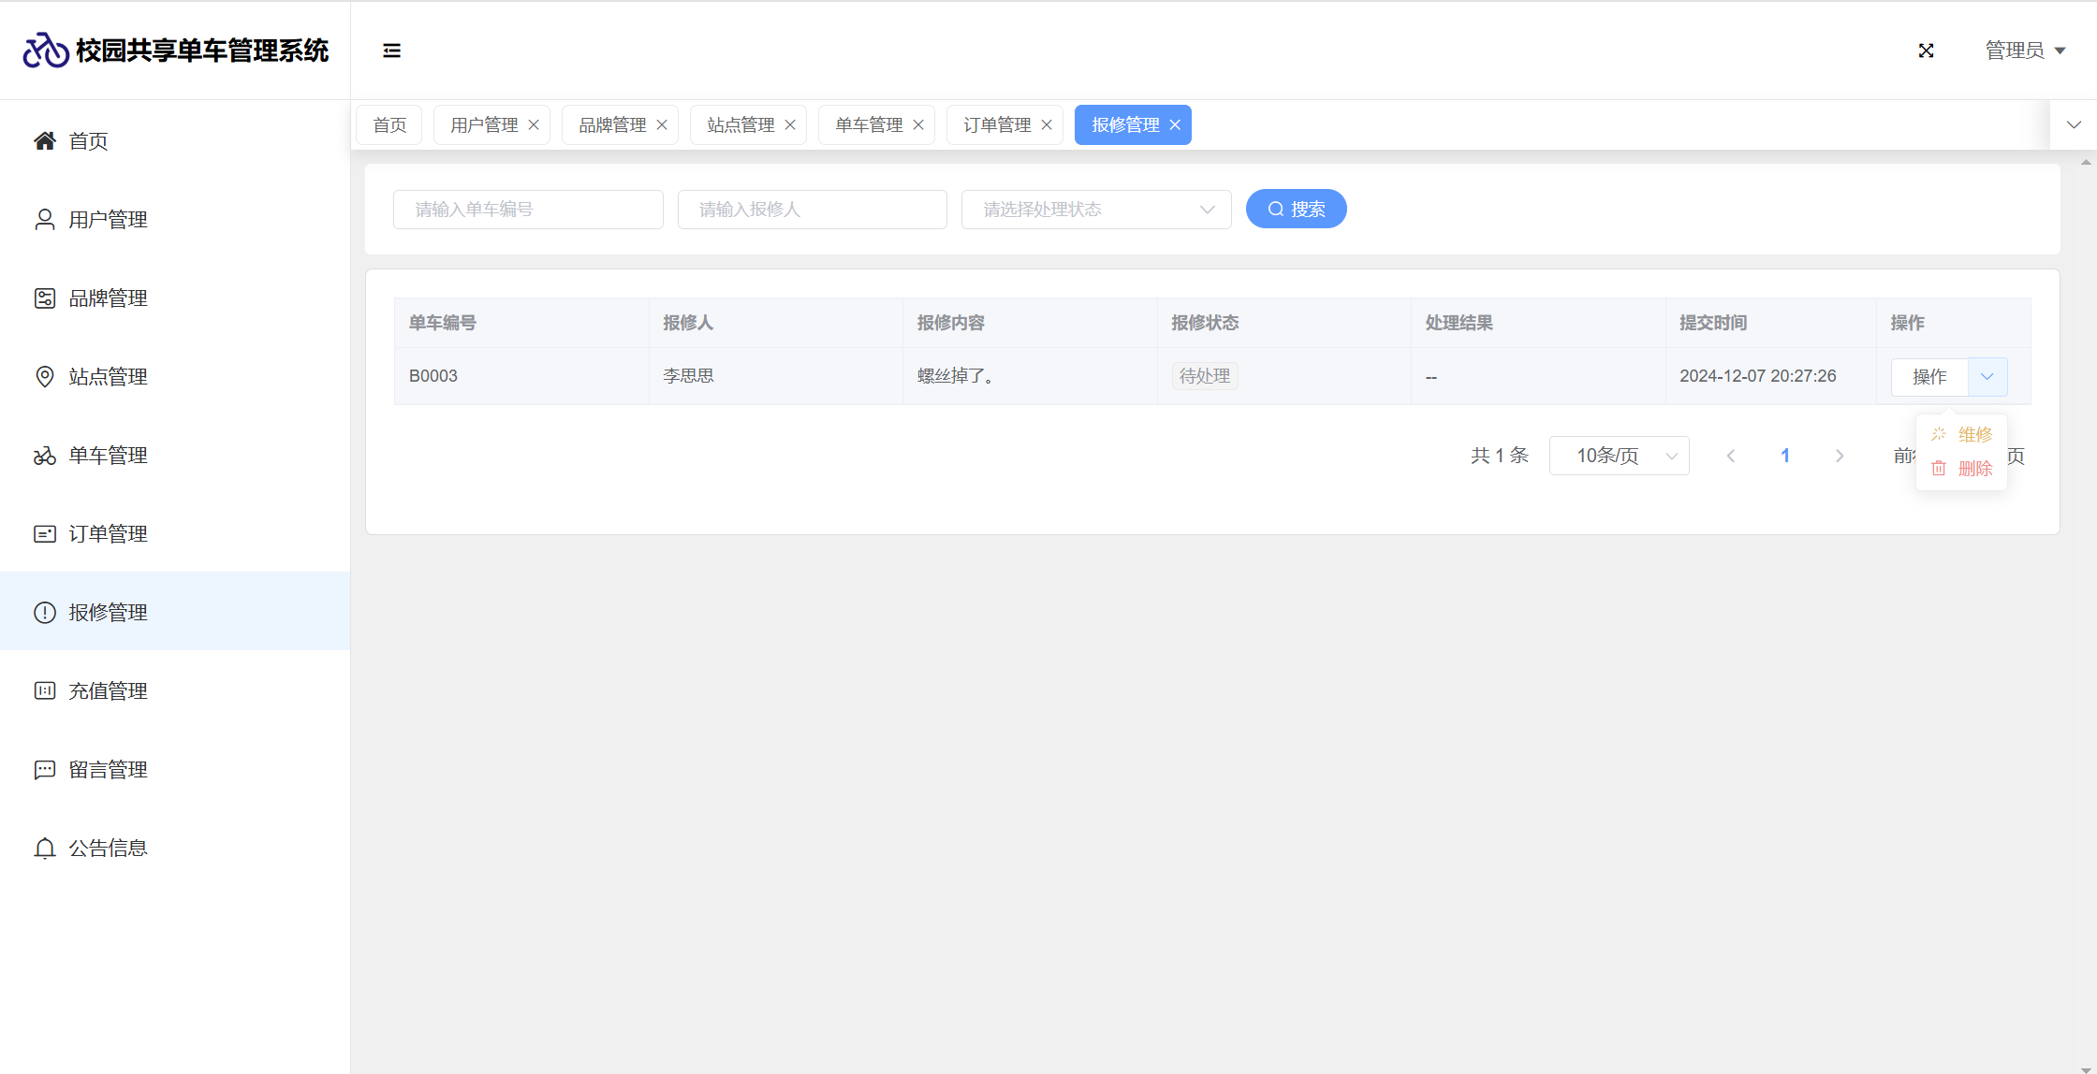Close the 订单管理 tab
The width and height of the screenshot is (2097, 1074).
[x=1047, y=125]
